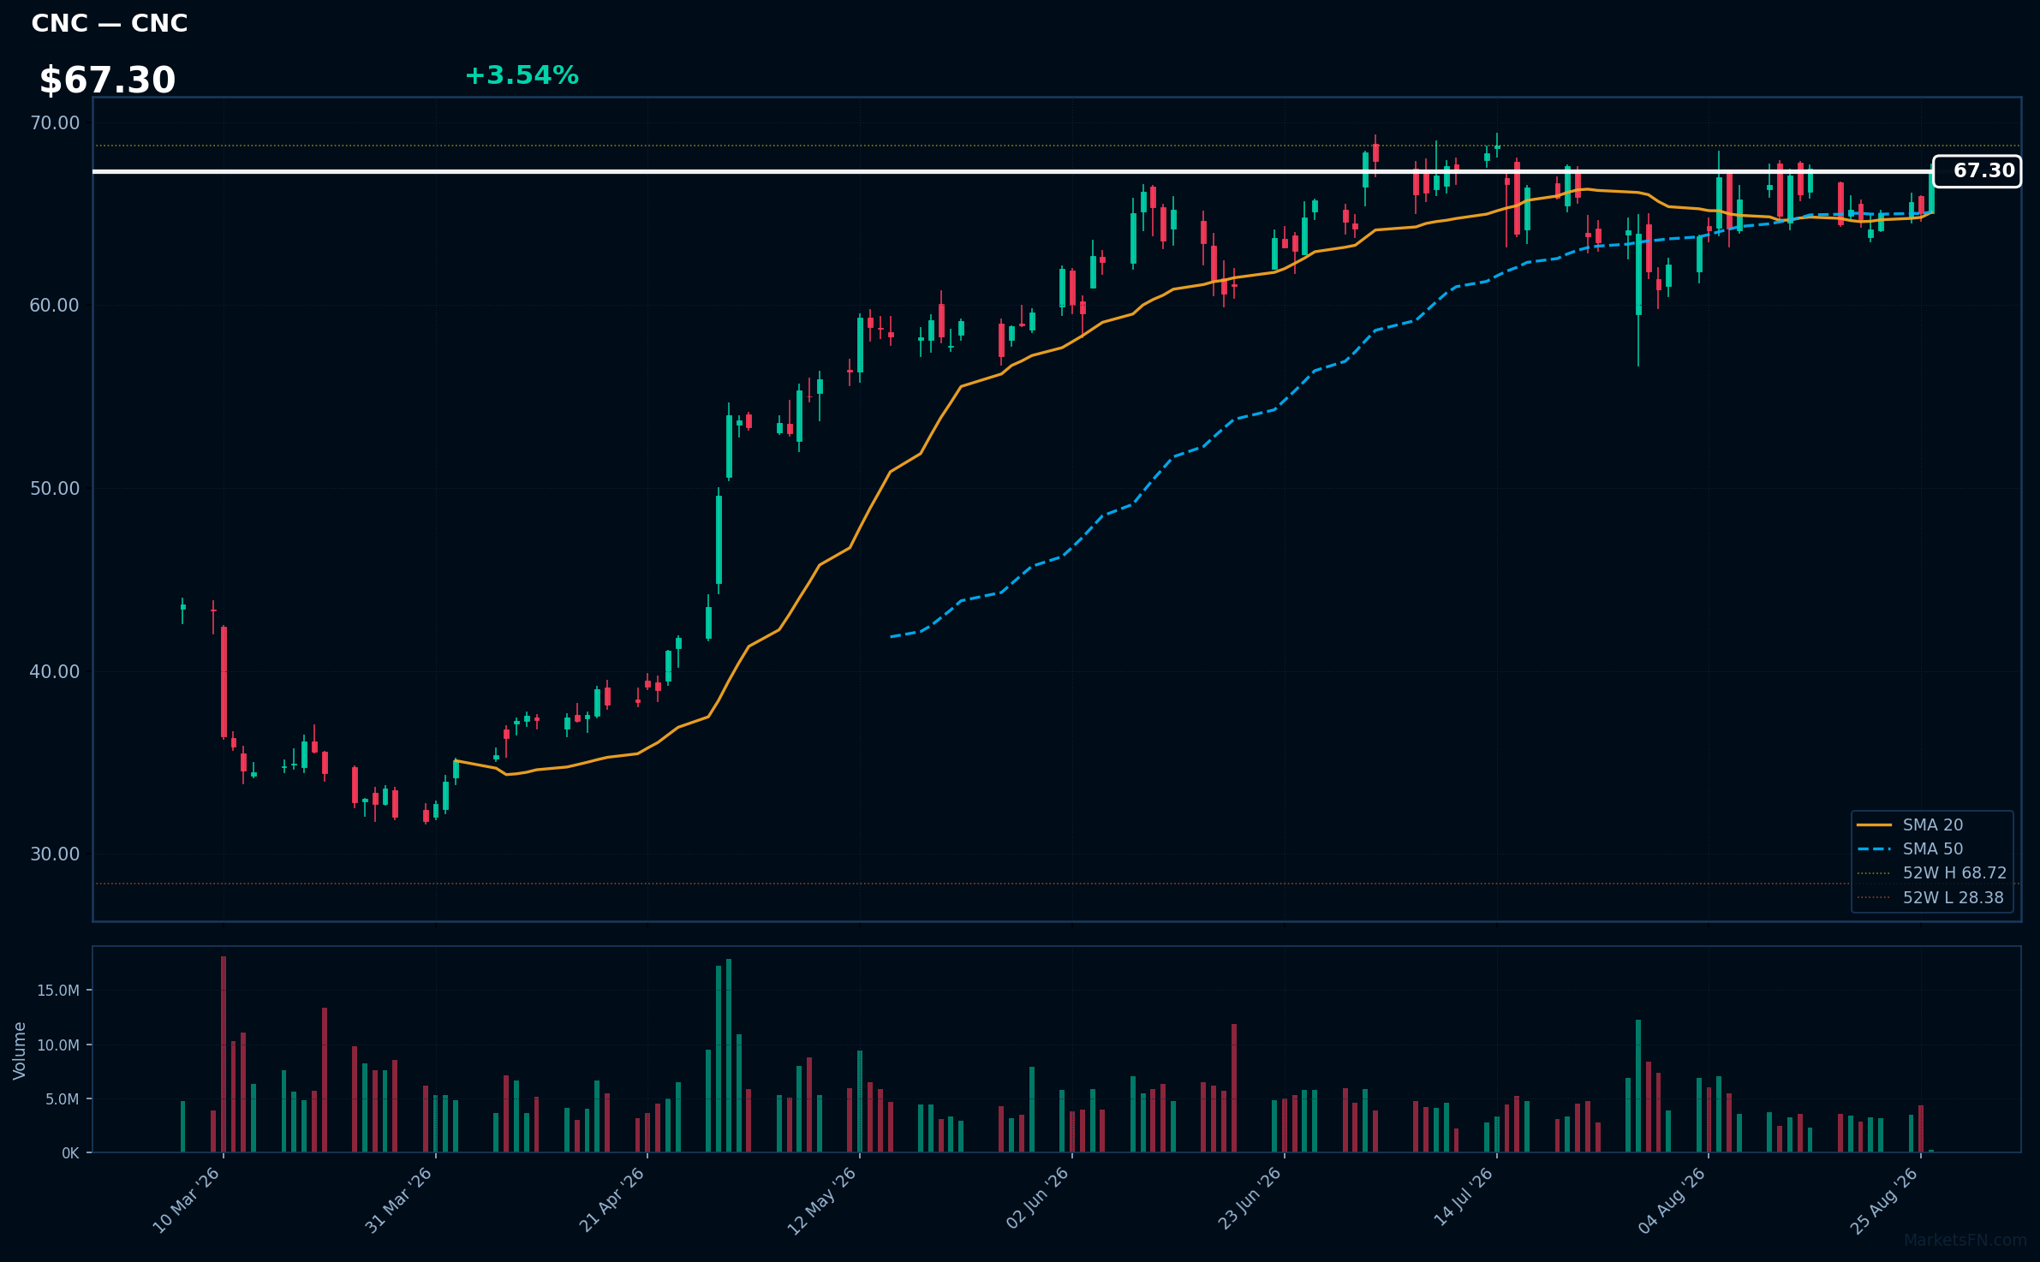Click the $67.30 current price header
The width and height of the screenshot is (2040, 1262).
pyautogui.click(x=107, y=80)
